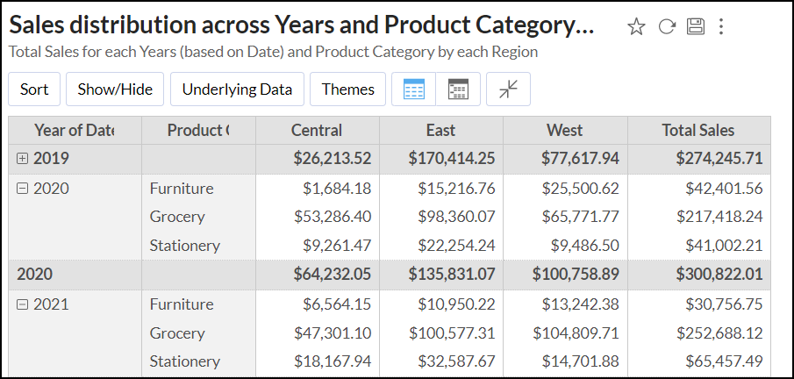Click the Total Sales column header
794x379 pixels.
tap(698, 131)
